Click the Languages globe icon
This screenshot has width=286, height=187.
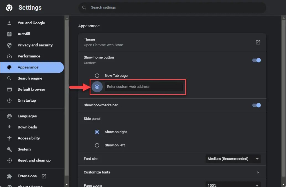(9, 116)
